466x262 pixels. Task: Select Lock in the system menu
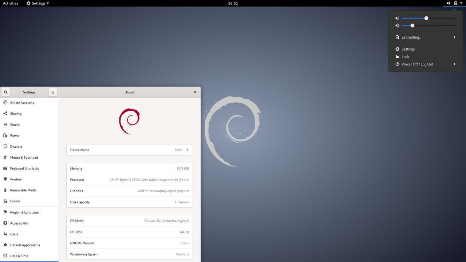[x=425, y=57]
